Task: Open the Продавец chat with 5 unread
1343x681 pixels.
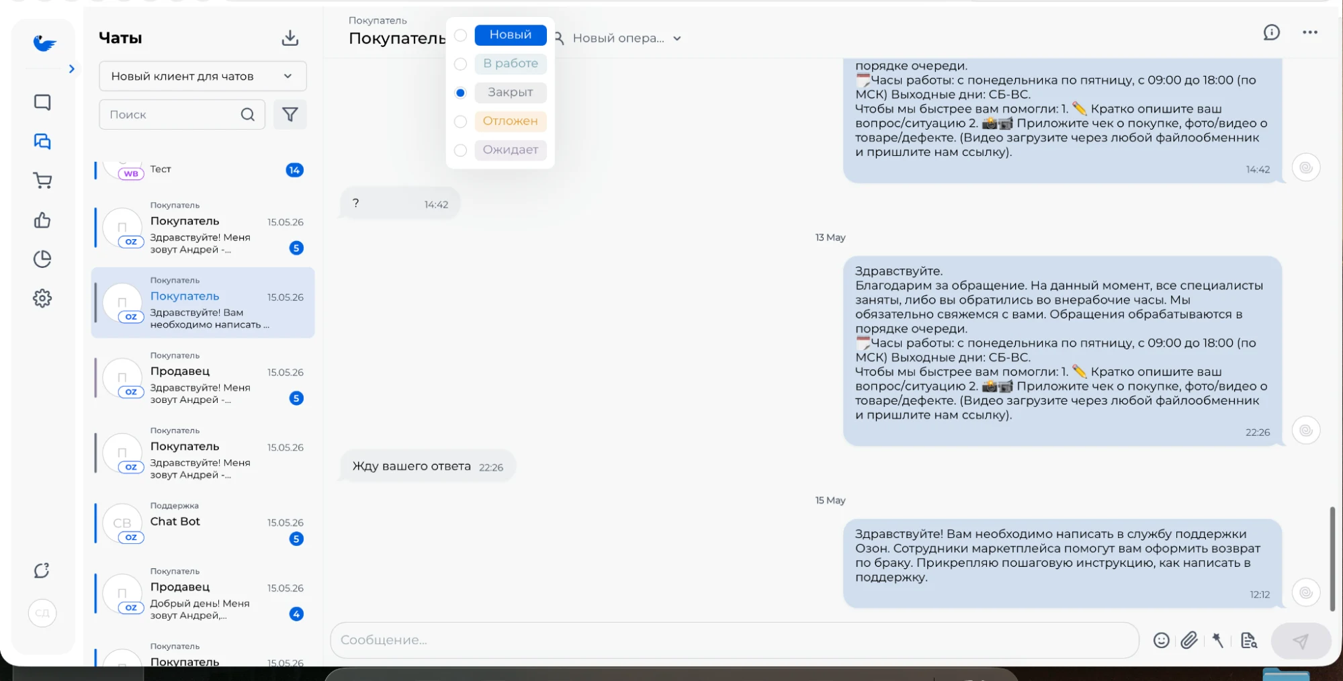Action: click(203, 378)
